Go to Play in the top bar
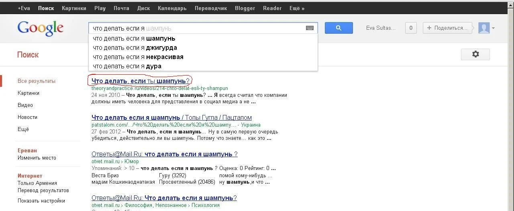The width and height of the screenshot is (514, 211). 100,8
